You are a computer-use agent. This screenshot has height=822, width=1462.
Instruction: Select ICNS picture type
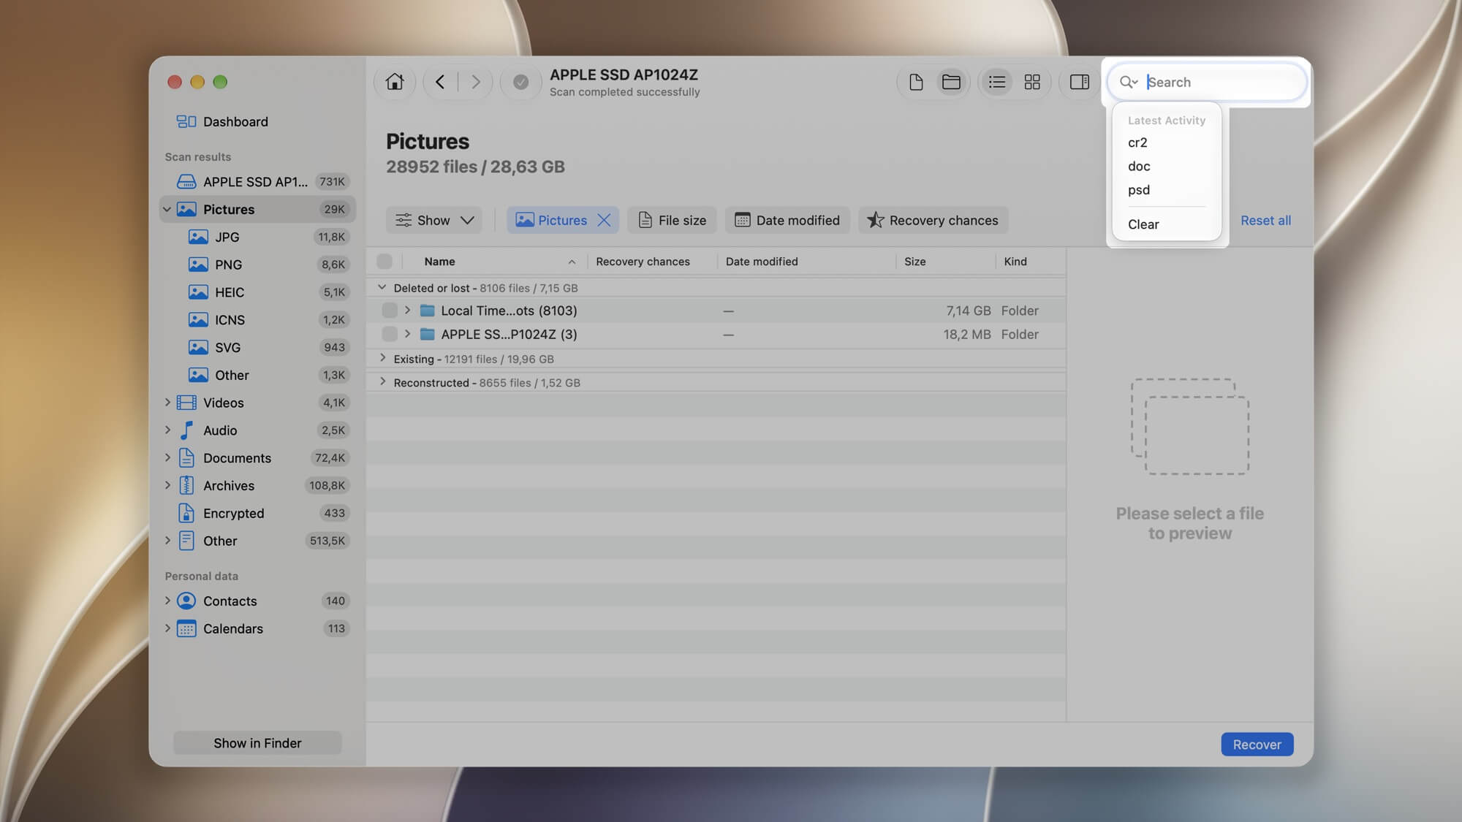coord(257,319)
